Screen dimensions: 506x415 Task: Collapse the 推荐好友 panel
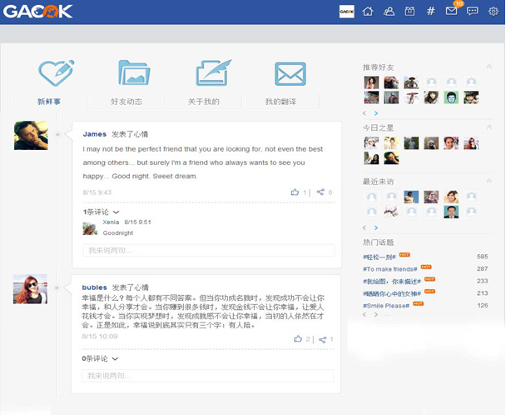click(x=489, y=67)
